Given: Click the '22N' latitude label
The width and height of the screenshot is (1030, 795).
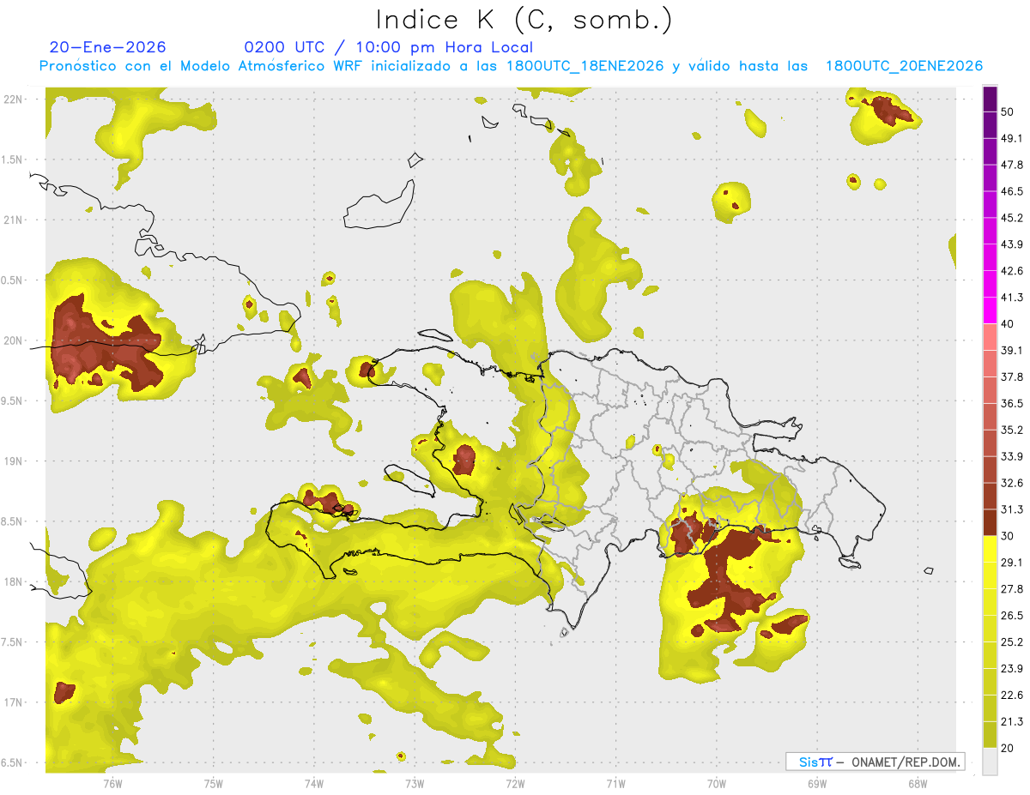Looking at the screenshot, I should (13, 99).
